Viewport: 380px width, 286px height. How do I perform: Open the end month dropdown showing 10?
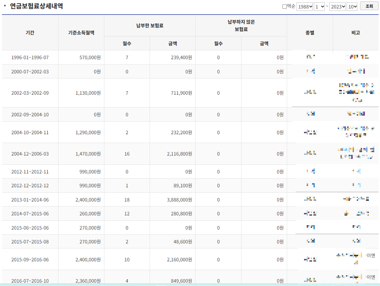click(352, 6)
